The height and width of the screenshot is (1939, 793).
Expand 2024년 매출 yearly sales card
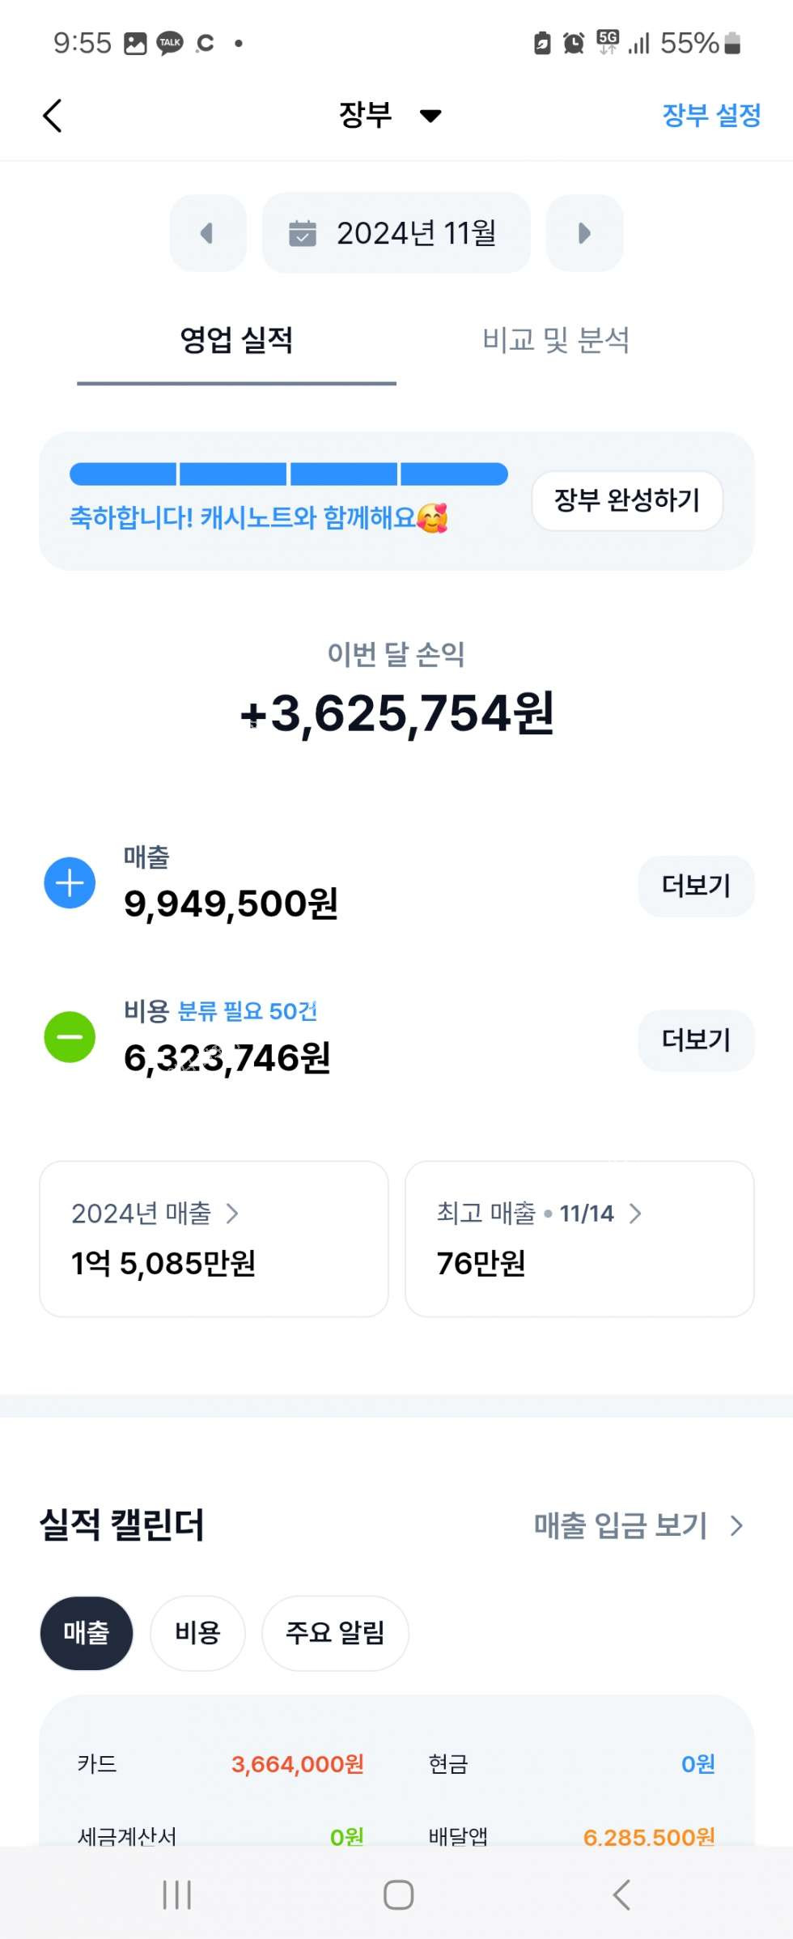[x=214, y=1239]
